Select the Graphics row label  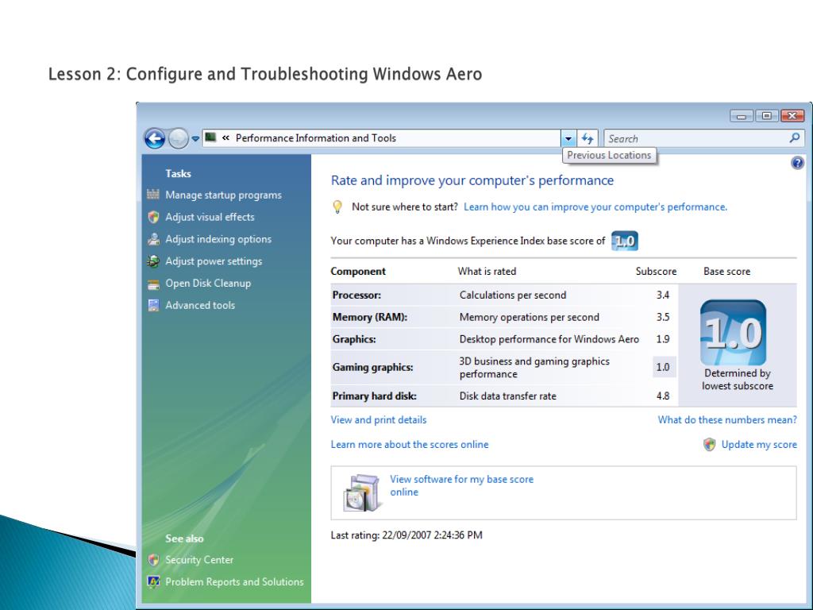pyautogui.click(x=354, y=339)
